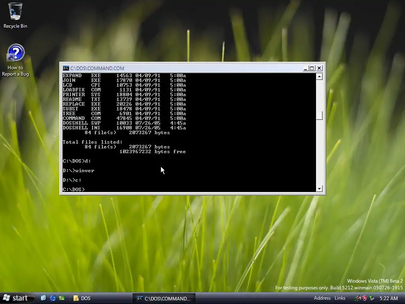
Task: Click the DOSSHELL SWP line
Action: 124,123
